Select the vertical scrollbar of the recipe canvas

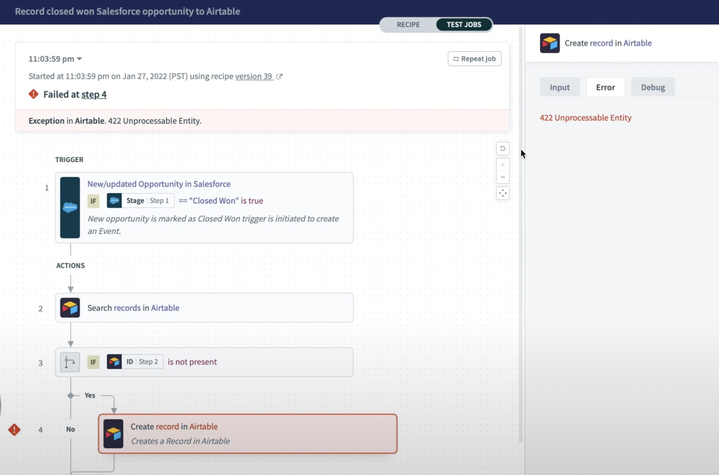click(521, 234)
